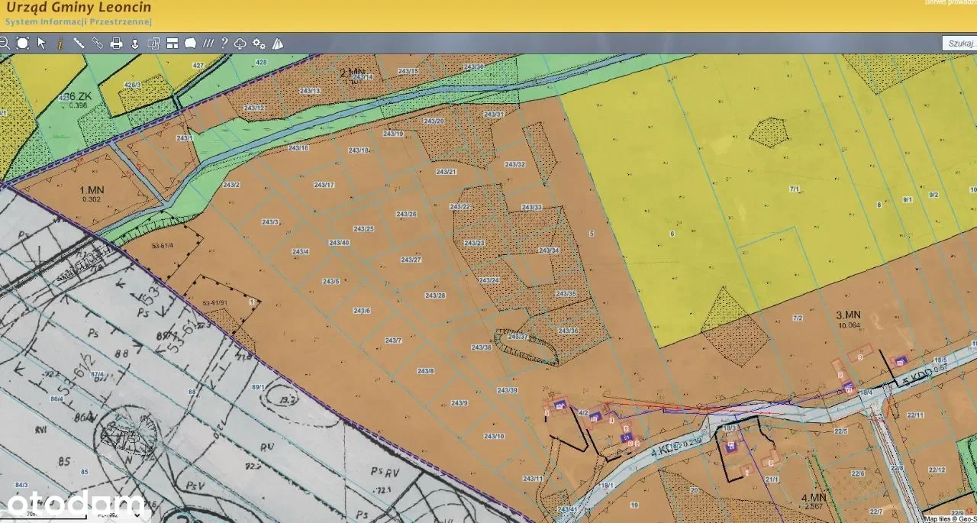The image size is (977, 523).
Task: Click the Szukaj search field
Action: [959, 44]
